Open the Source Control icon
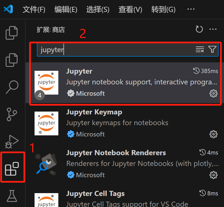Image resolution: width=224 pixels, height=207 pixels. [12, 114]
